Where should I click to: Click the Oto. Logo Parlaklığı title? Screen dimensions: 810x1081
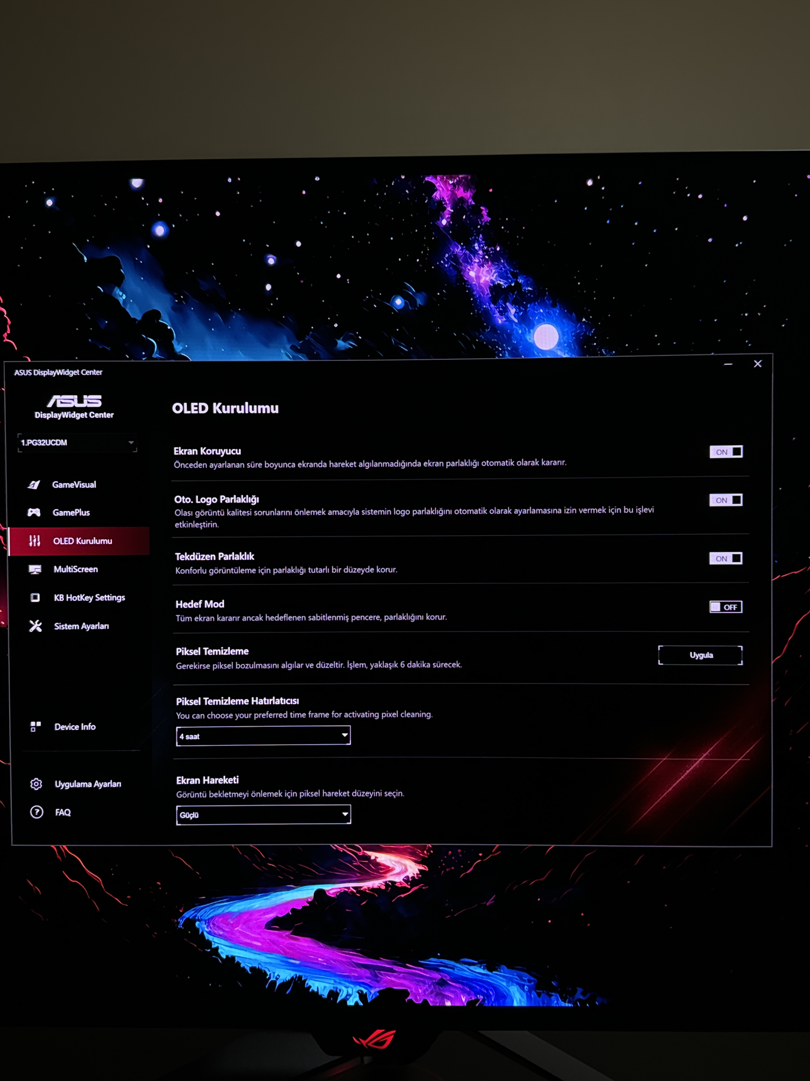click(217, 499)
